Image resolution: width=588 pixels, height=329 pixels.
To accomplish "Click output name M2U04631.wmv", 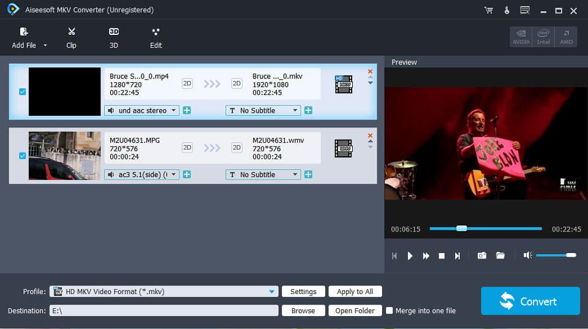I will pos(278,140).
